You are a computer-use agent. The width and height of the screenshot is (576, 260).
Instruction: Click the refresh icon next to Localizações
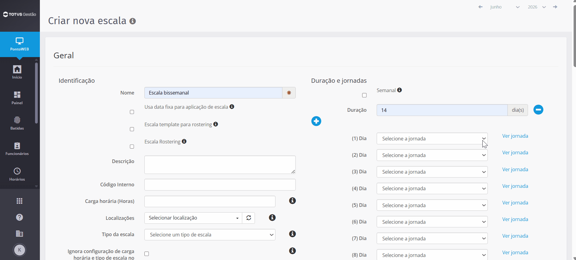tap(249, 218)
